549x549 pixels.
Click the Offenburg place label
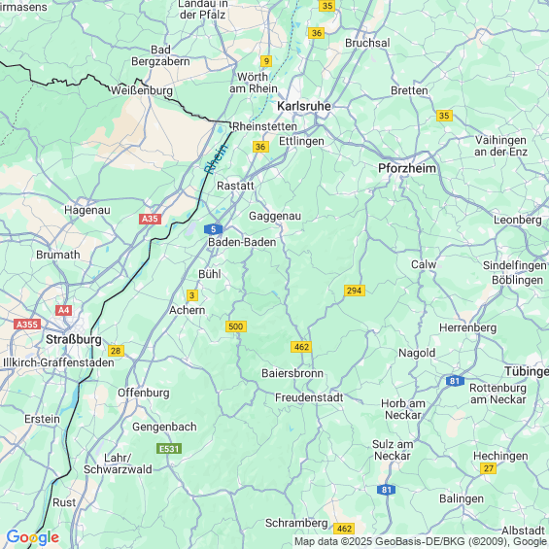(x=144, y=393)
